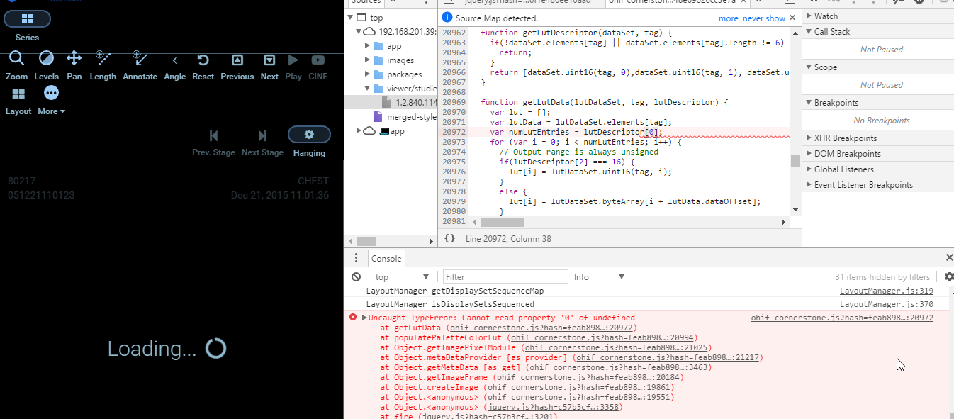Click line number 20972 in the gutter
The height and width of the screenshot is (419, 954).
(x=454, y=132)
